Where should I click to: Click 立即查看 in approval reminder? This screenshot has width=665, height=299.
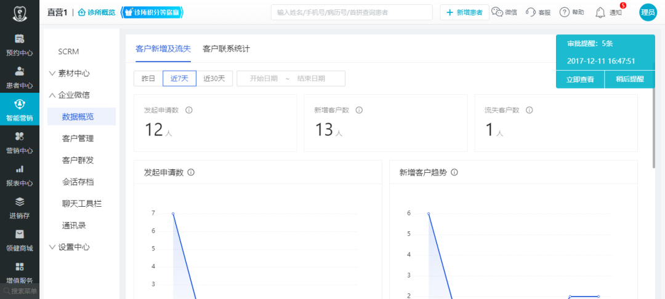click(580, 79)
